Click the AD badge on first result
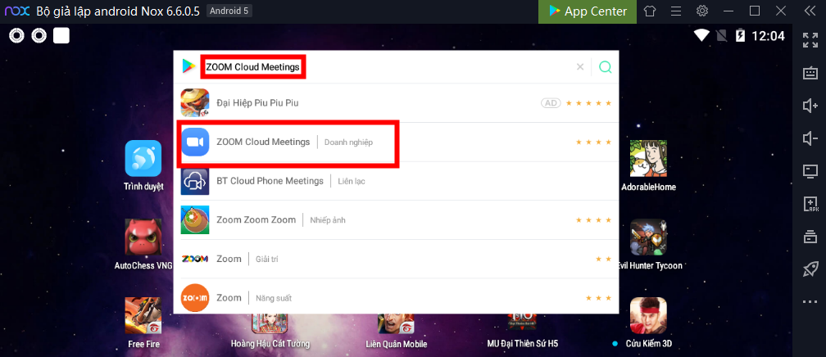This screenshot has width=826, height=357. (x=551, y=103)
